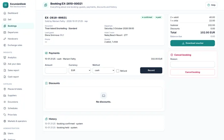This screenshot has width=224, height=140.
Task: Click the paid status badge
Action: pos(158,17)
